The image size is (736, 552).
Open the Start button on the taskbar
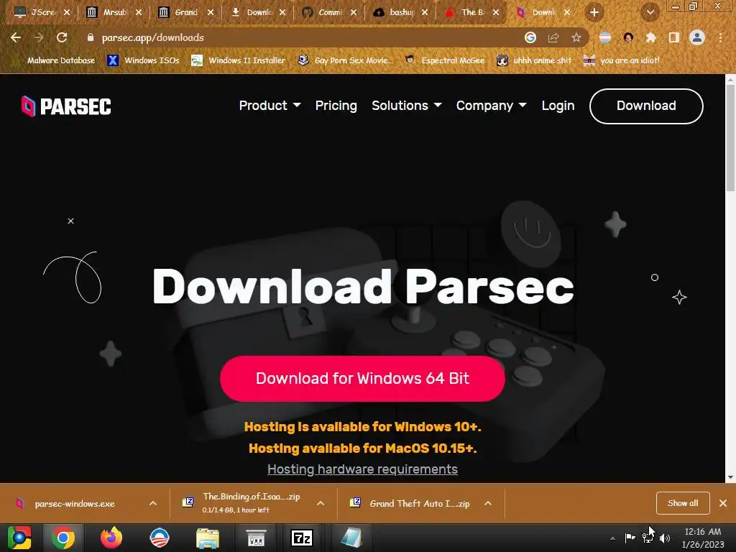click(19, 538)
